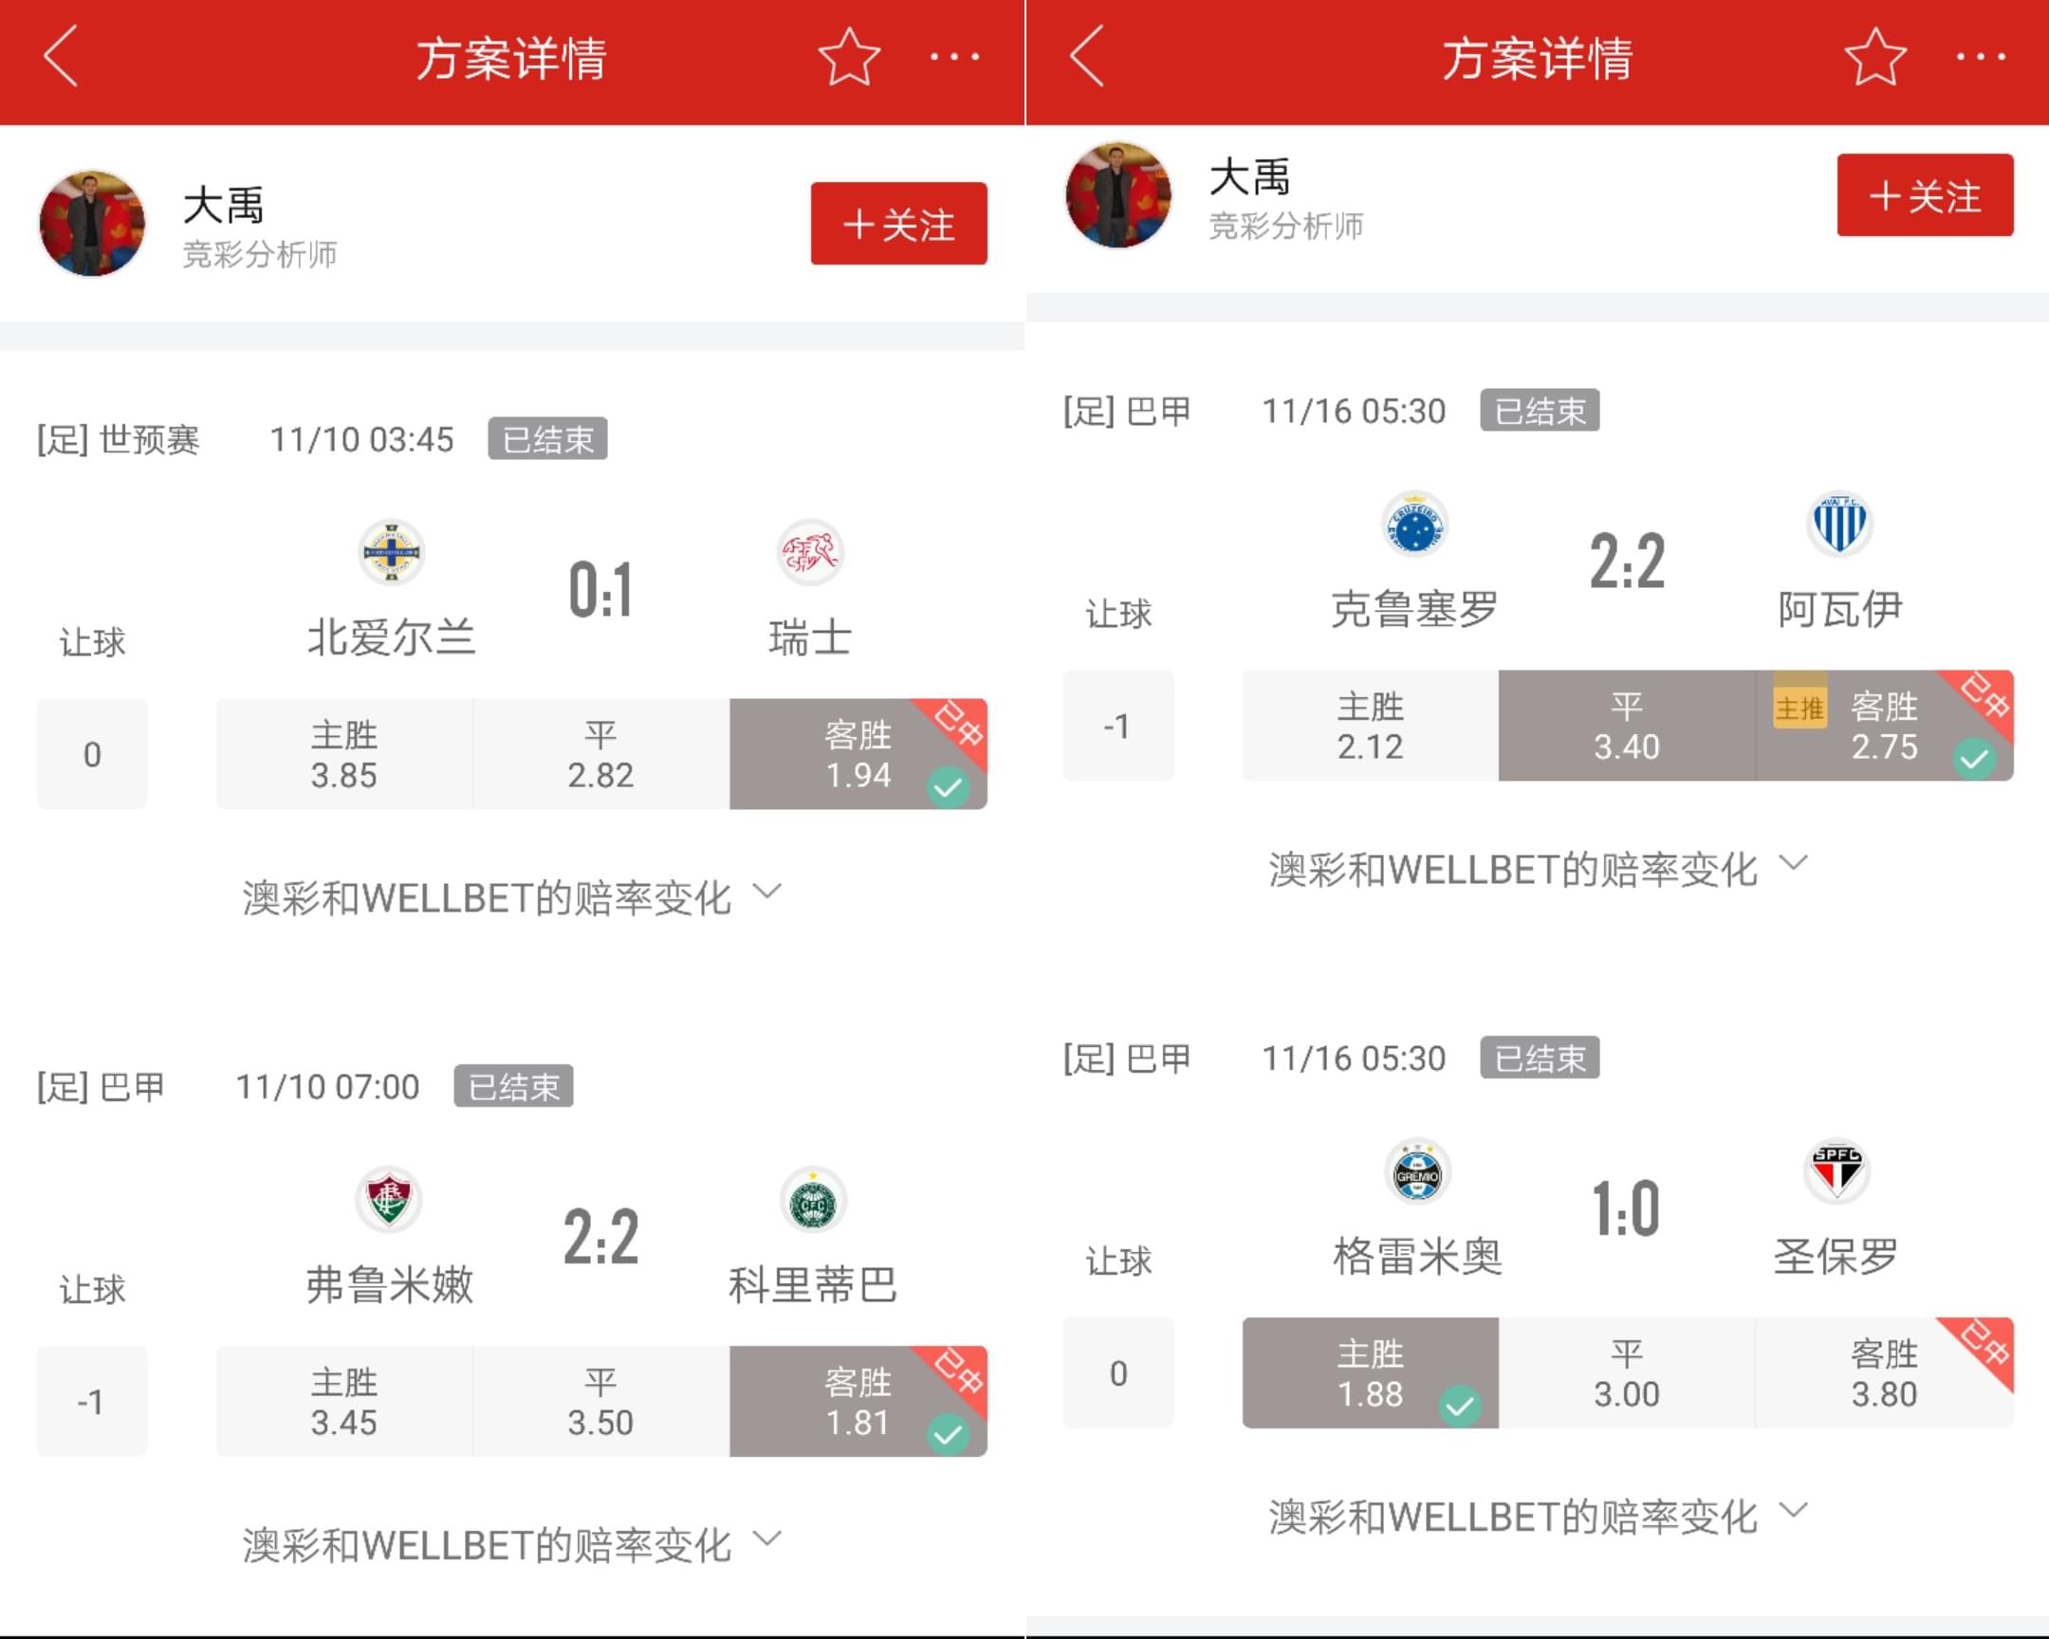Tap 大禹's profile avatar picture
Screen dimensions: 2049x1639
click(91, 220)
